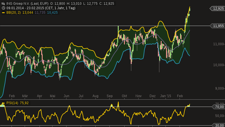225x127 pixels.
Task: Click the yellow RSI legend marker
Action: pyautogui.click(x=3, y=103)
